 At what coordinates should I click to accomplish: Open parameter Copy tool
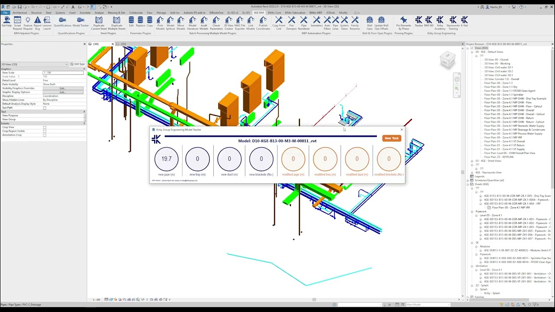[150, 23]
